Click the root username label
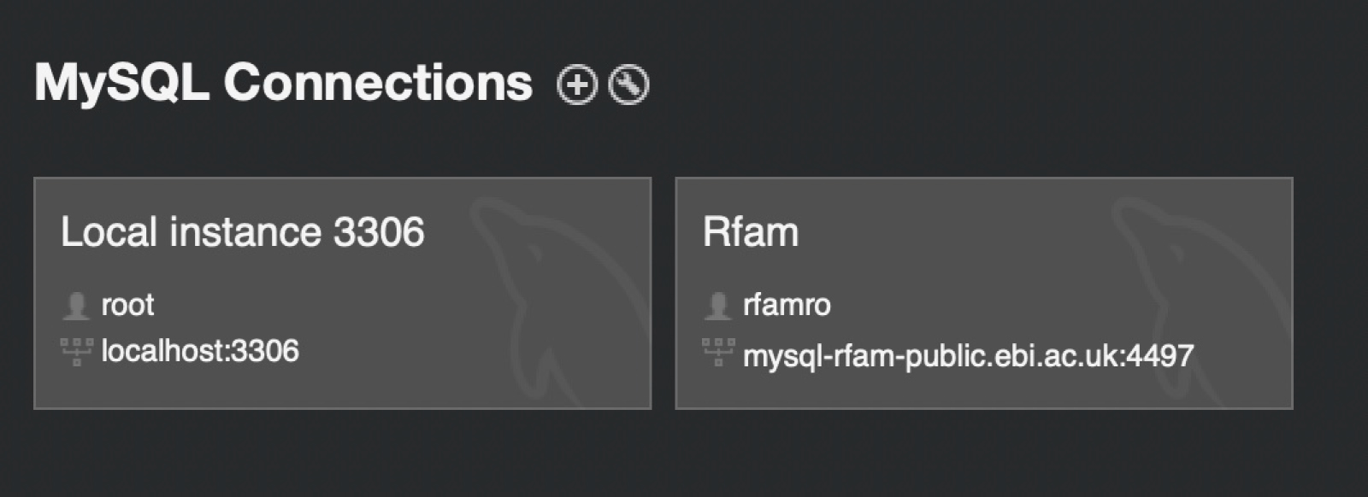The image size is (1368, 497). point(127,305)
